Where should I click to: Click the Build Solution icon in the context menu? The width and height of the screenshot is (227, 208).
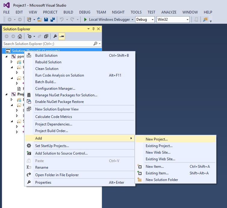29,55
